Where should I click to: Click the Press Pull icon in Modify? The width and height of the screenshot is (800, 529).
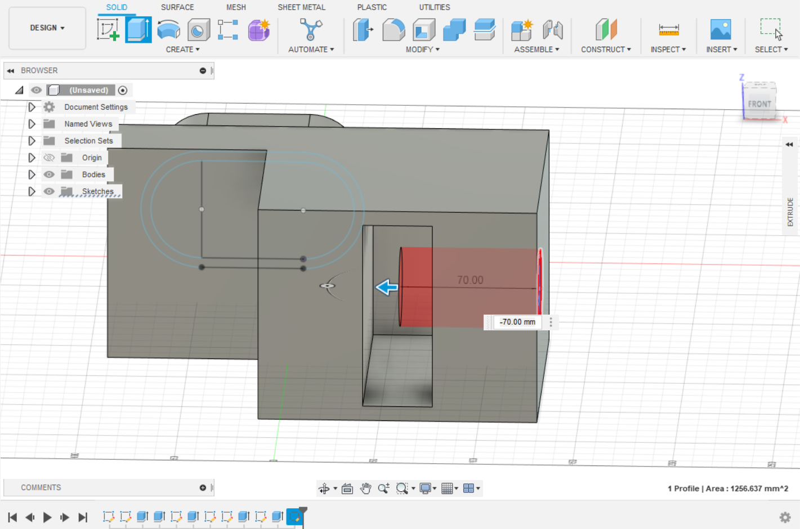point(363,29)
